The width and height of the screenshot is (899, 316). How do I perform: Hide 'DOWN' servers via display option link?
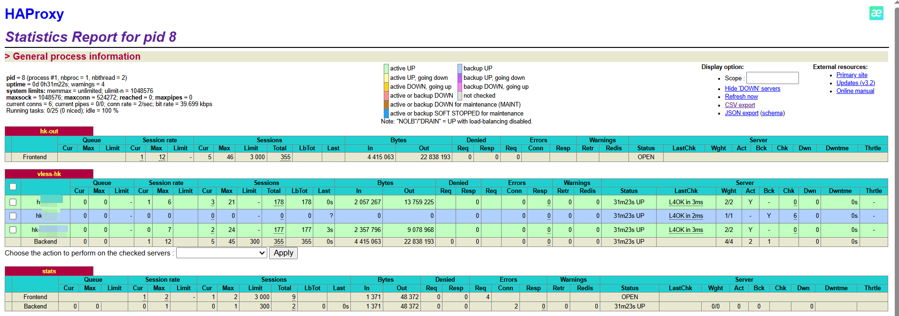[x=752, y=89]
